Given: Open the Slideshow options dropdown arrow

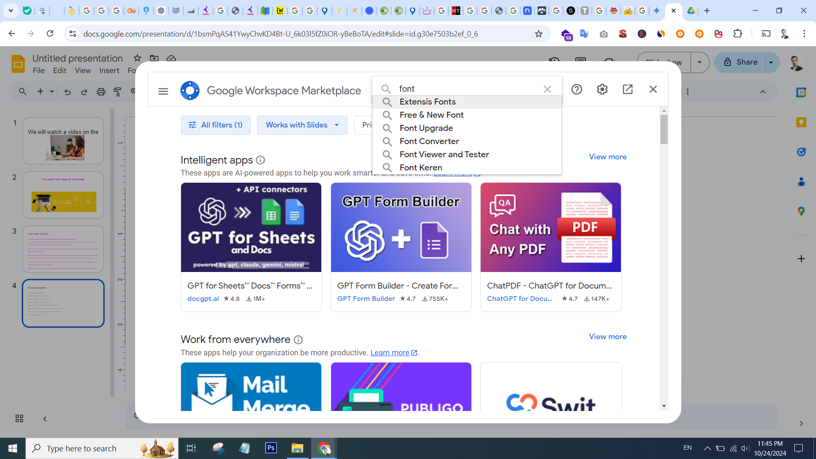Looking at the screenshot, I should [700, 62].
